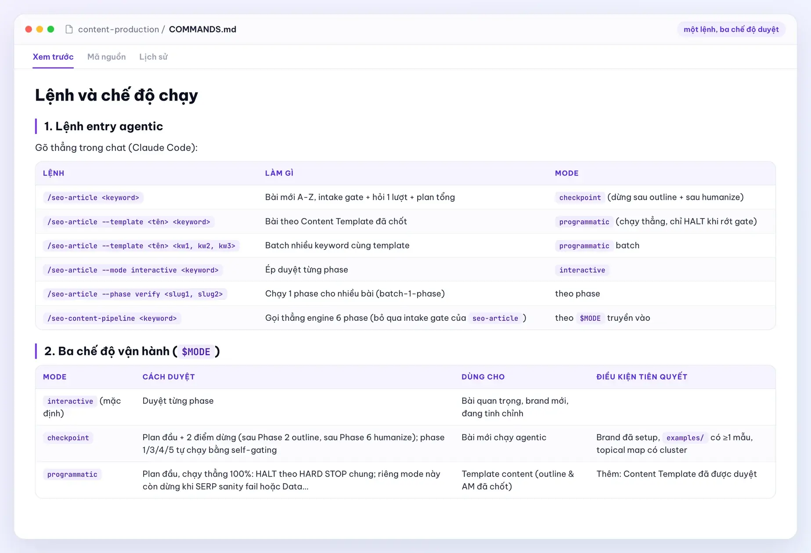The height and width of the screenshot is (553, 811).
Task: Click the '$MODE' code in the section 2 heading
Action: pyautogui.click(x=196, y=352)
